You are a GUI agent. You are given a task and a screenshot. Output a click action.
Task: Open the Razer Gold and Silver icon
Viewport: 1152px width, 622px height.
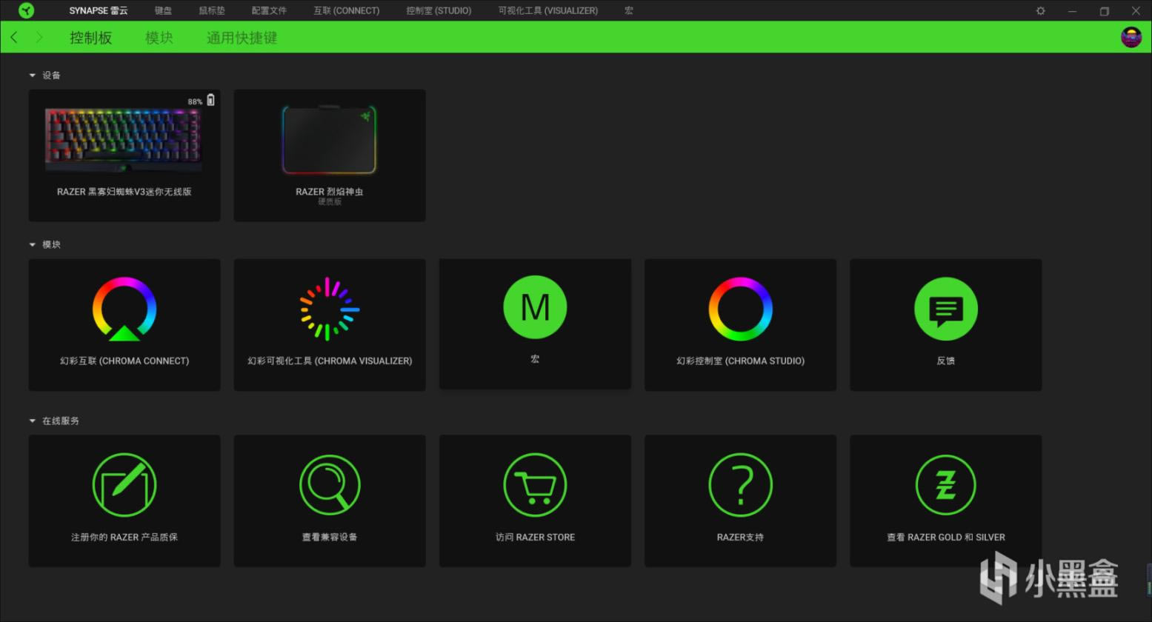[945, 485]
